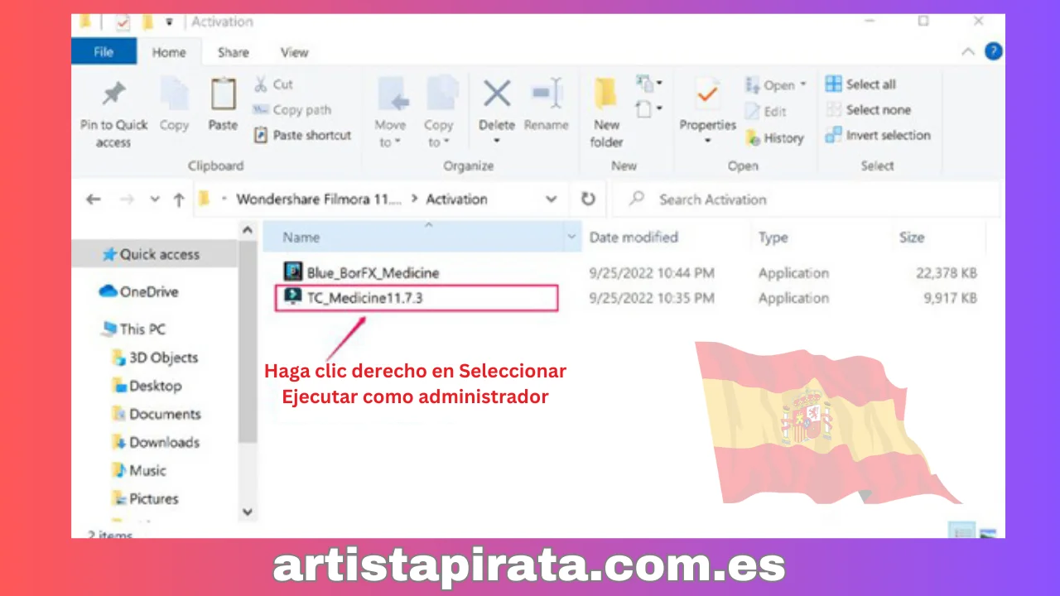The image size is (1060, 596).
Task: Click Select none
Action: coord(868,109)
